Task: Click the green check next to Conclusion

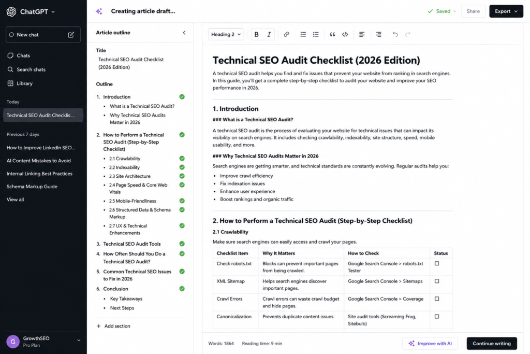Action: [182, 289]
